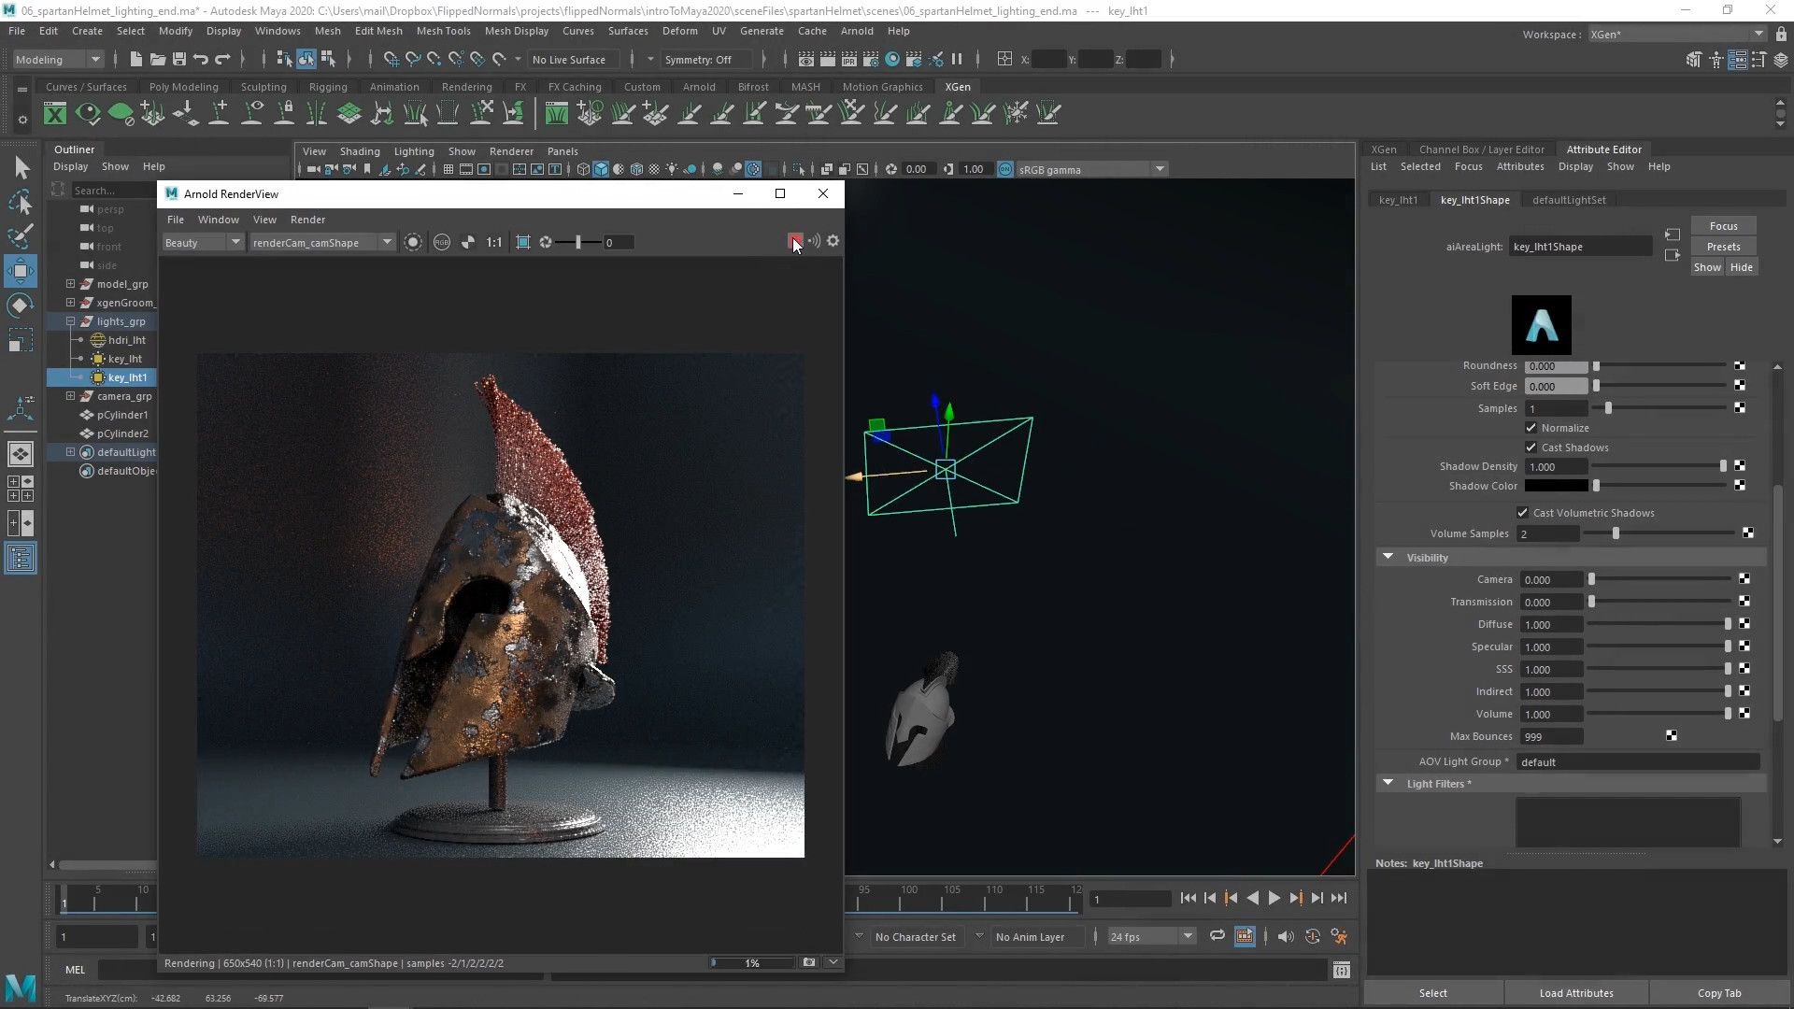Click the black Shadow Color swatch
This screenshot has height=1009, width=1794.
(x=1556, y=486)
